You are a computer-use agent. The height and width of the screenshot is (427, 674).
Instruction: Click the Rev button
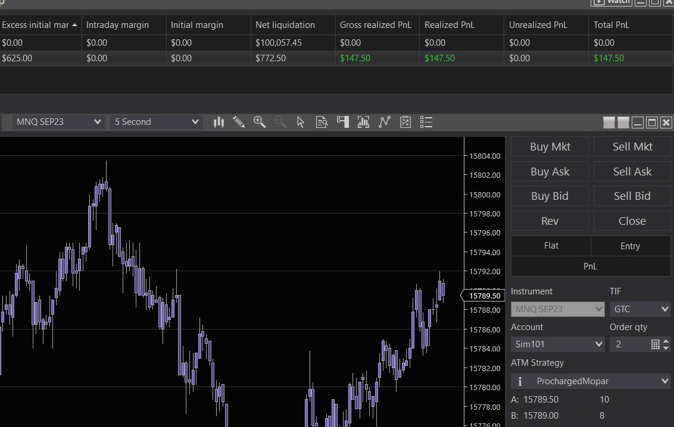[550, 221]
